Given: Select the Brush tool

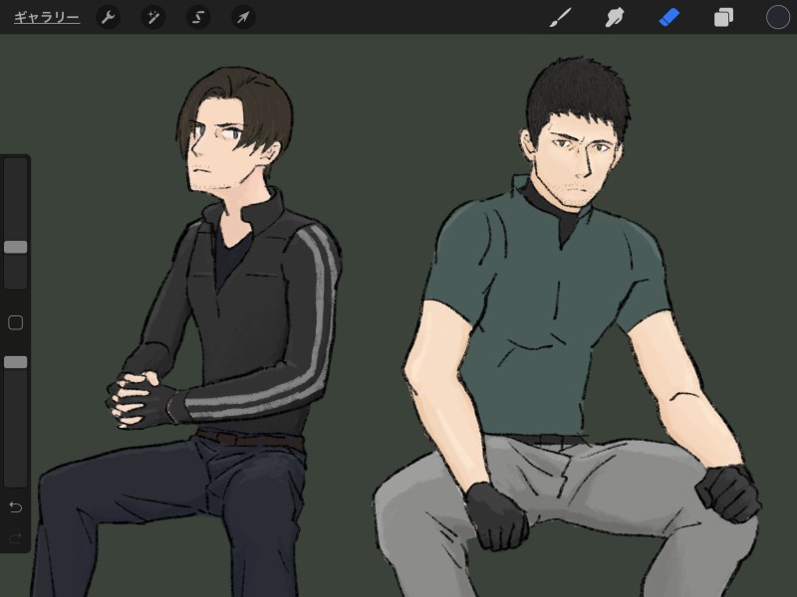Looking at the screenshot, I should pyautogui.click(x=561, y=18).
